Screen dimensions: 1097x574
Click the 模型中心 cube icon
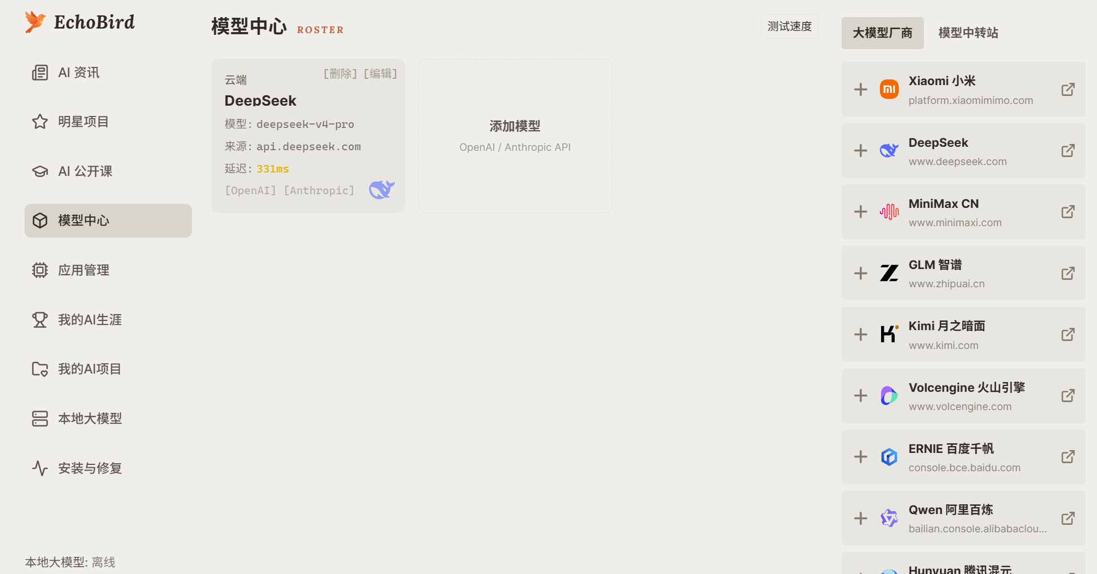(x=40, y=220)
